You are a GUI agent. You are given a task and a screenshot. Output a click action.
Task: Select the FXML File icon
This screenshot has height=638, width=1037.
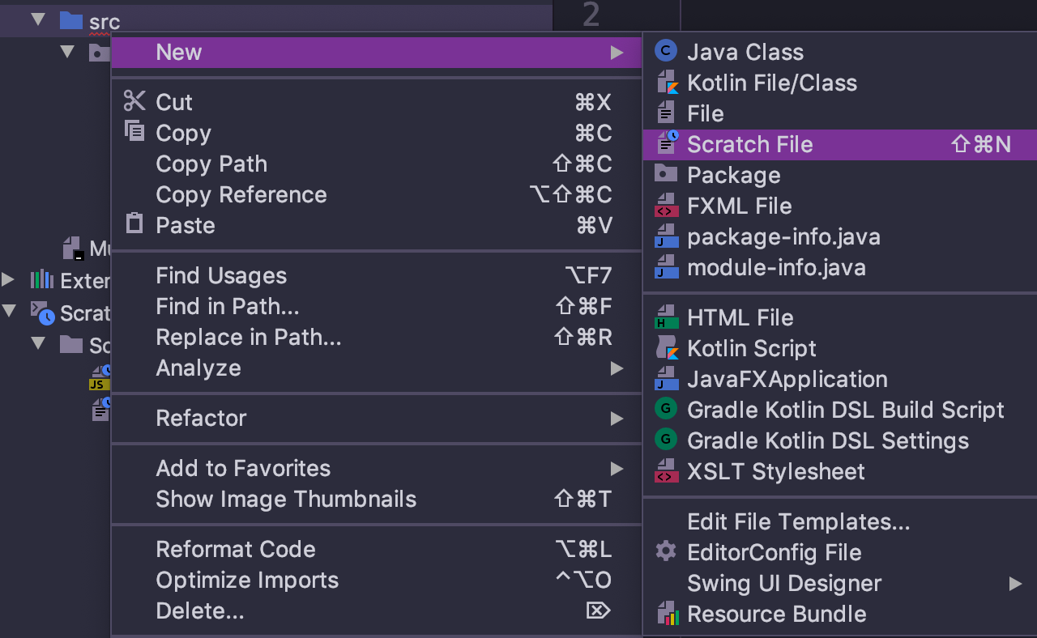point(664,206)
